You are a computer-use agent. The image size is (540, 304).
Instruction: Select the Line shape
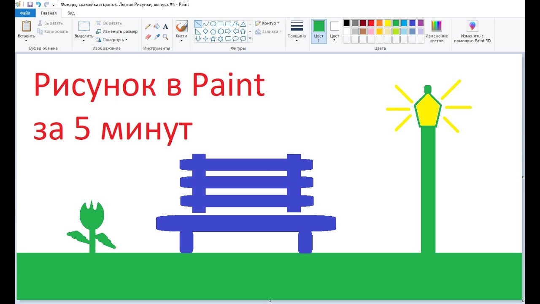[x=198, y=24]
